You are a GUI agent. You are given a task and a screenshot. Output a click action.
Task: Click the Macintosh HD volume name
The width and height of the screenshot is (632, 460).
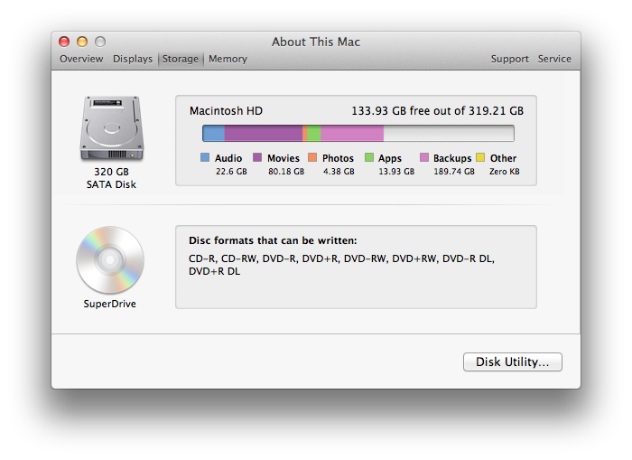(x=226, y=111)
